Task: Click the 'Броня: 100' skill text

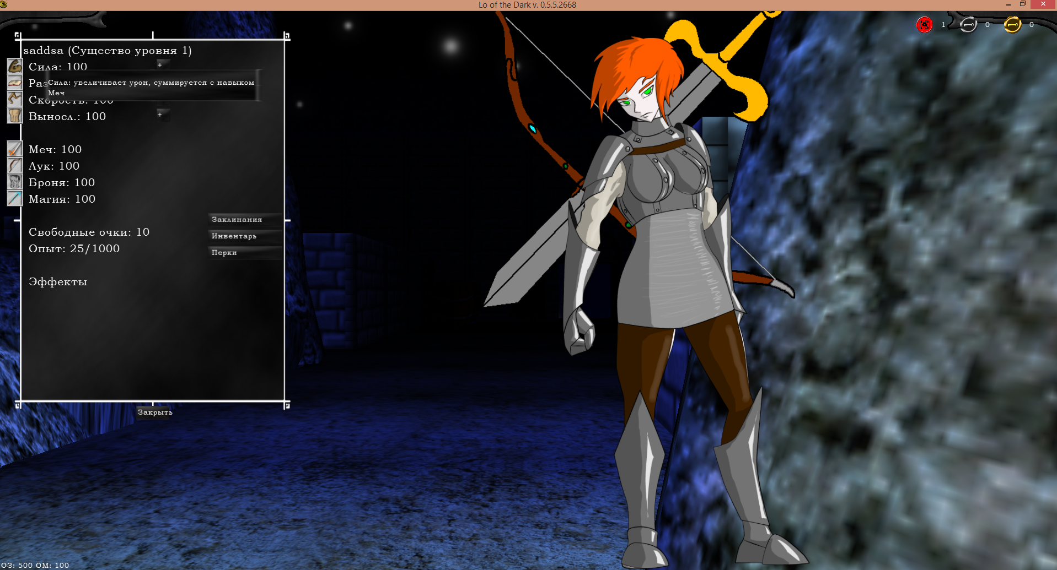Action: 62,182
